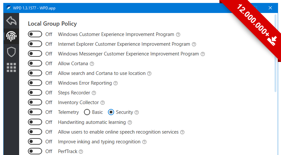Toggle Windows Customer Experience Improvement Program switch

pos(35,34)
